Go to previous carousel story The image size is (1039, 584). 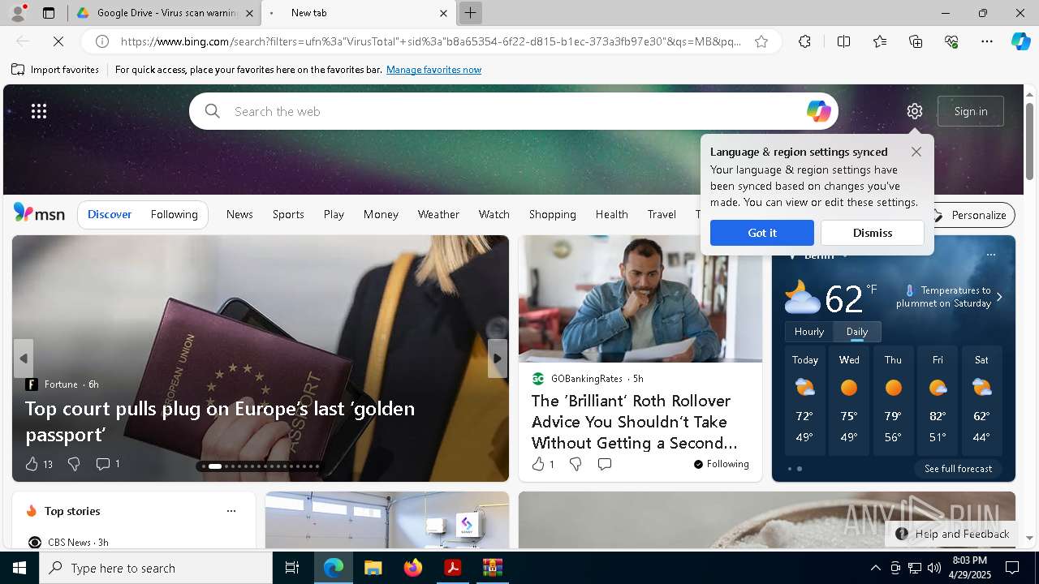(24, 359)
